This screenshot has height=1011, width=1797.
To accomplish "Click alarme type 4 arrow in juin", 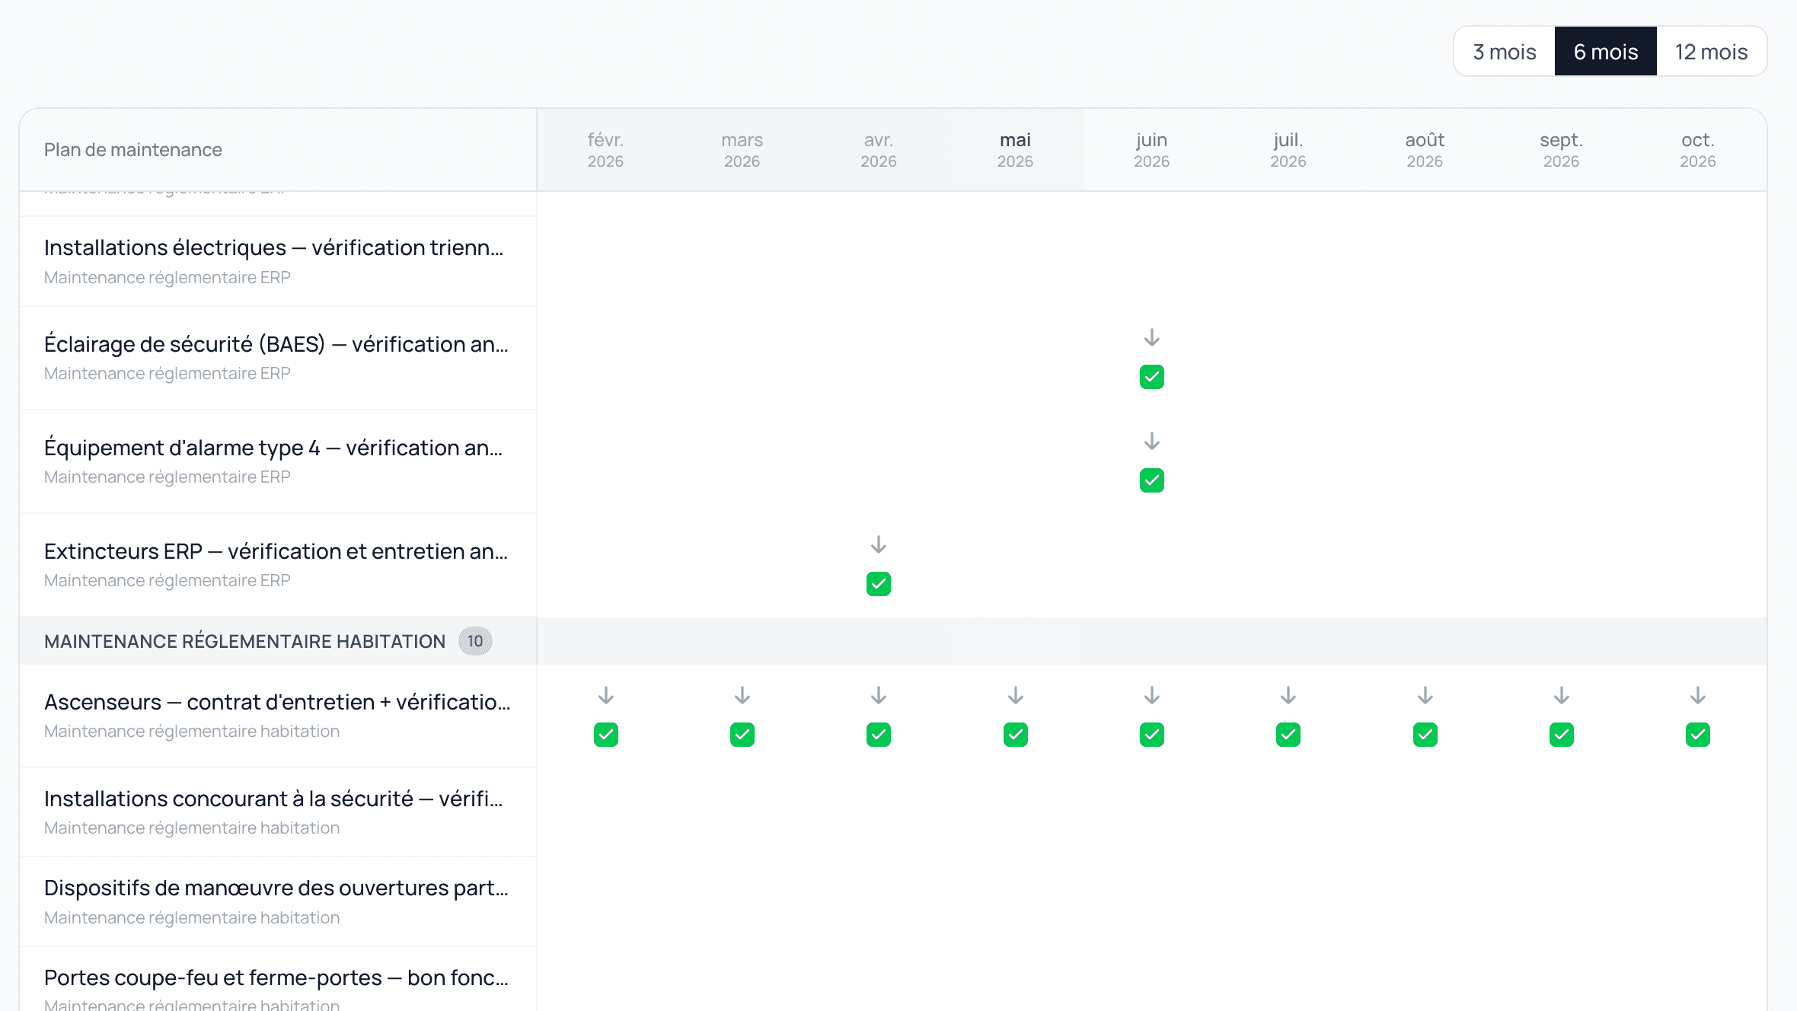I will click(1152, 441).
